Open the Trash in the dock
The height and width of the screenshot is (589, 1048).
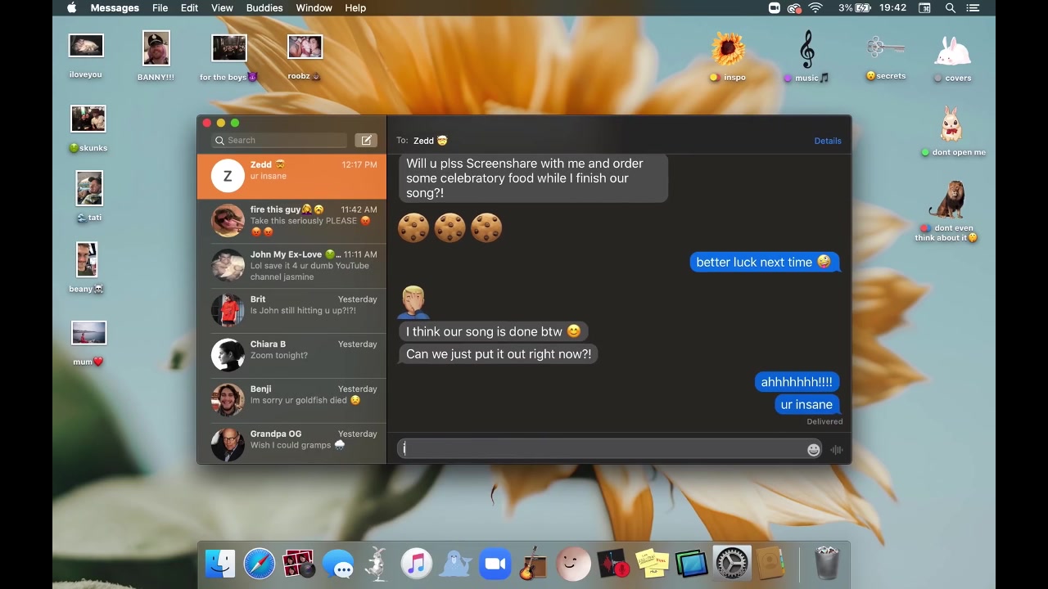point(828,564)
